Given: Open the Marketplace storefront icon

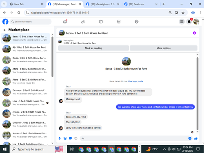Looking at the screenshot, I should click(119, 22).
